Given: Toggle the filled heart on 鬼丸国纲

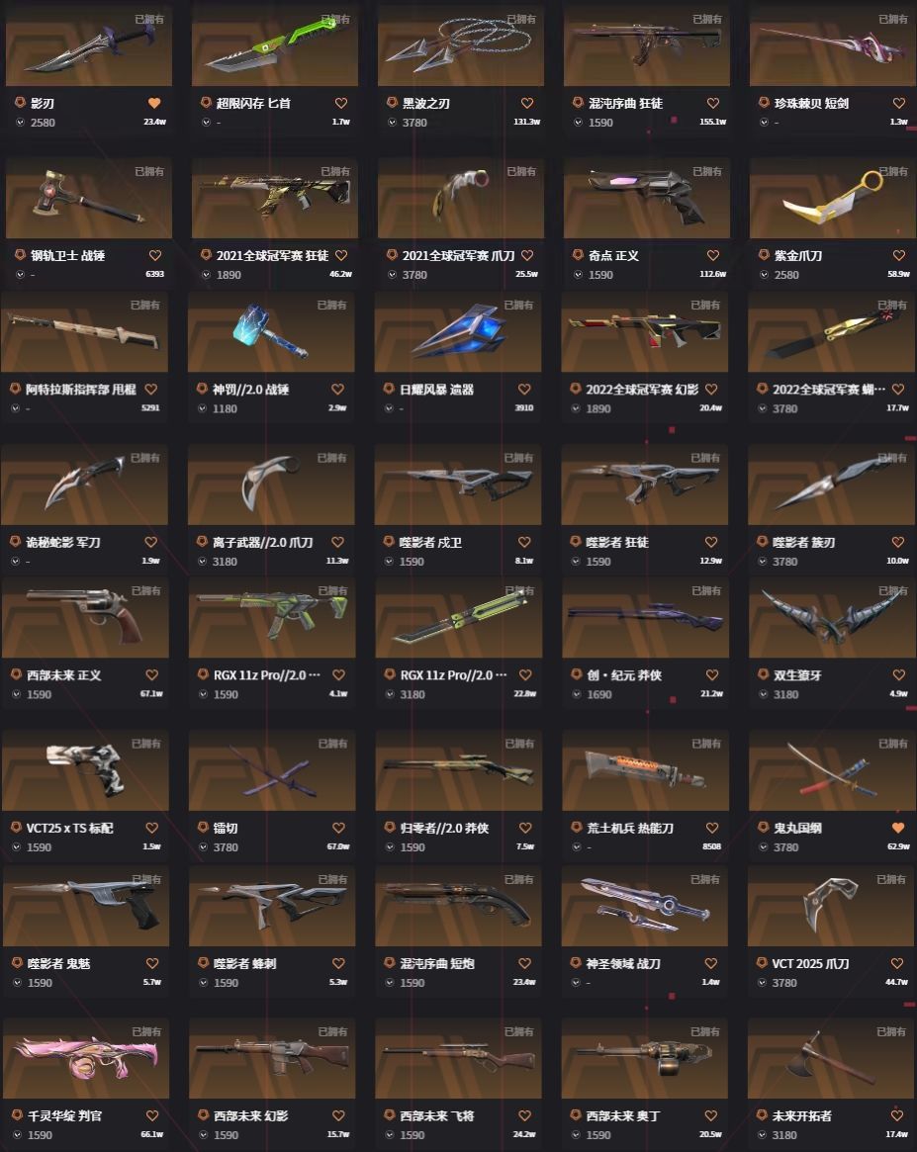Looking at the screenshot, I should click(x=898, y=828).
